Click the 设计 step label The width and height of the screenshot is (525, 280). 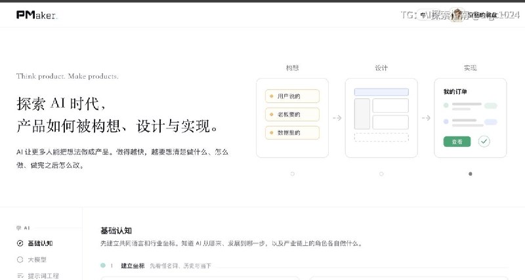pos(381,68)
